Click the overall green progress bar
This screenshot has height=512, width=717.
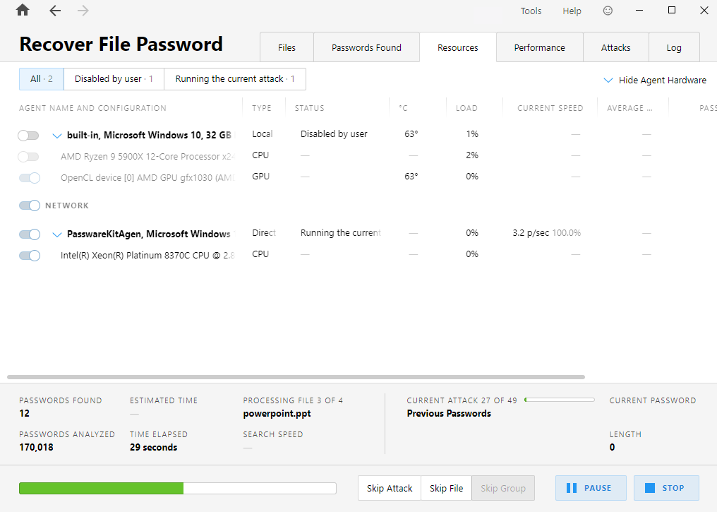coord(177,488)
